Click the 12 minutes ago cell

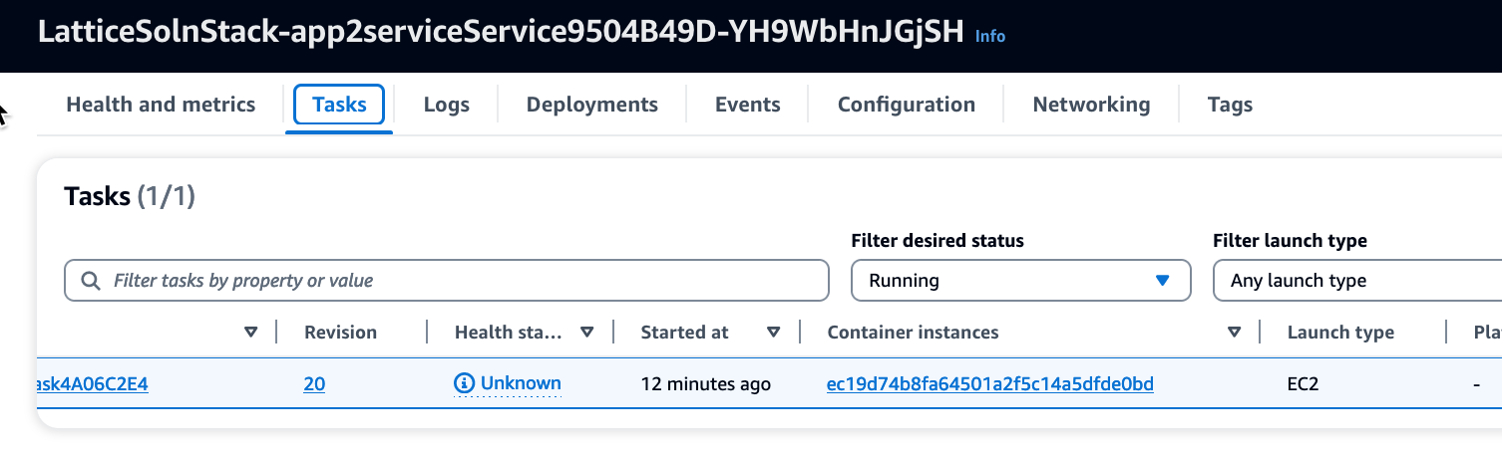(x=705, y=384)
